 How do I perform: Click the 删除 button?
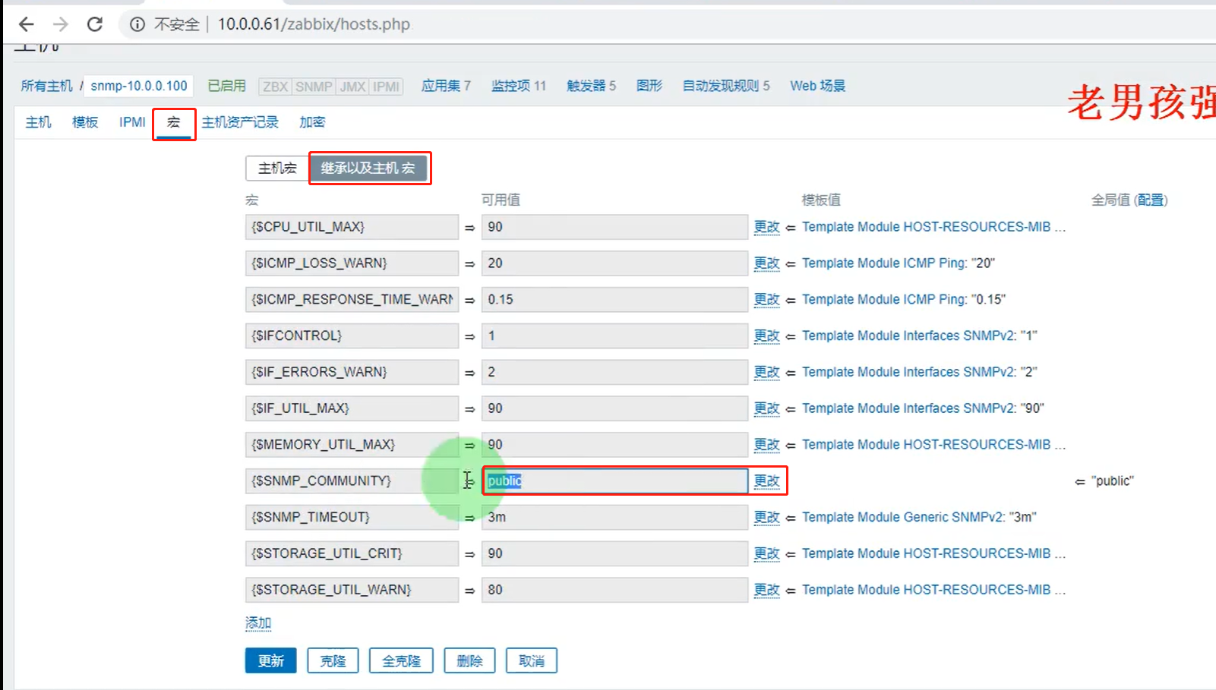click(x=469, y=660)
